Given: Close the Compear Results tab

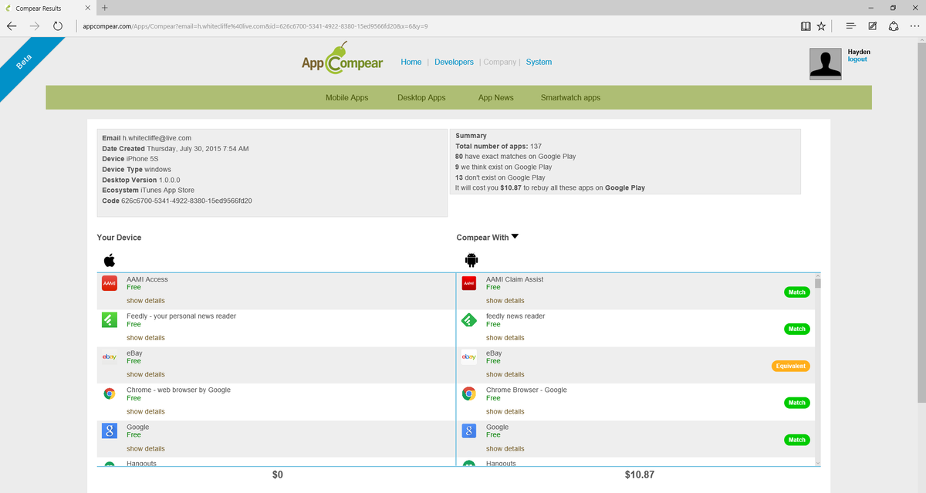Looking at the screenshot, I should point(88,8).
